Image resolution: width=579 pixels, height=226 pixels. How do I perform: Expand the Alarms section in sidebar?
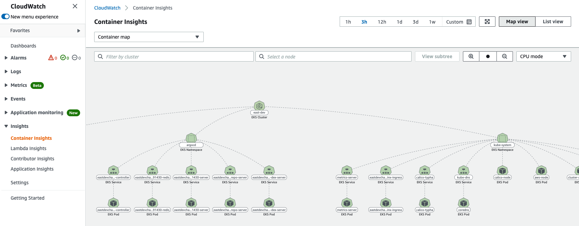[6, 58]
